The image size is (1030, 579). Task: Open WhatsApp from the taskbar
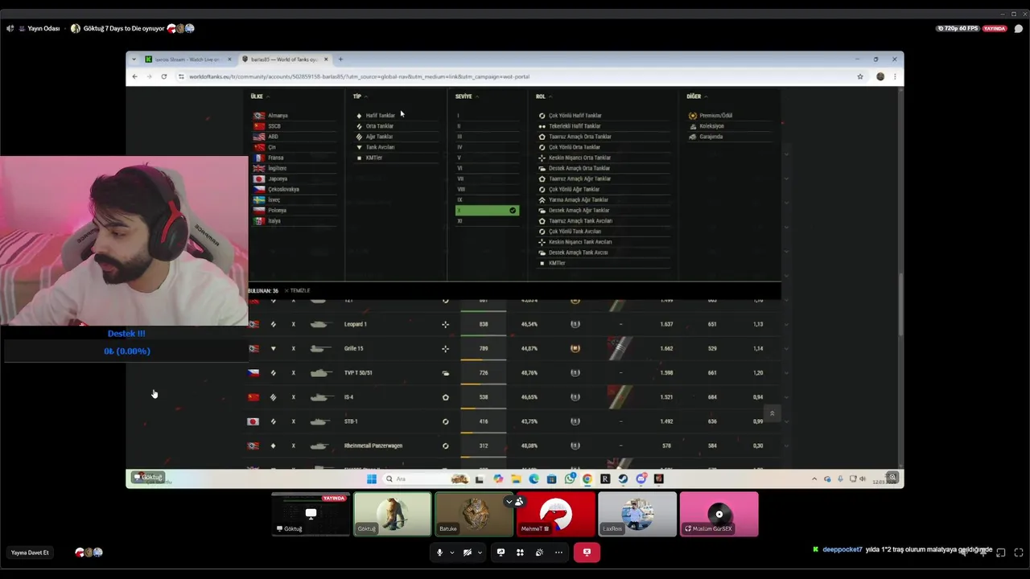pyautogui.click(x=570, y=478)
